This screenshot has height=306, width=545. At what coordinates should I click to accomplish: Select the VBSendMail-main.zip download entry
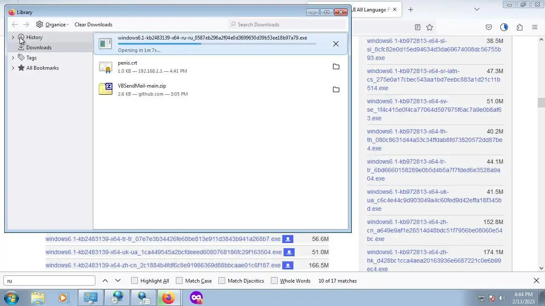pyautogui.click(x=220, y=90)
